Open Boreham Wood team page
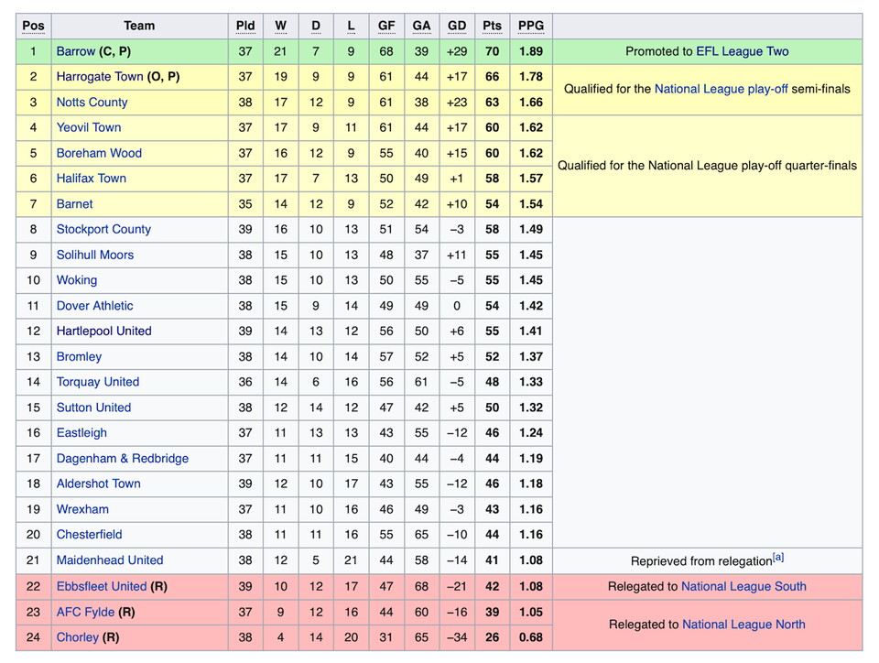This screenshot has width=879, height=663. [x=99, y=153]
